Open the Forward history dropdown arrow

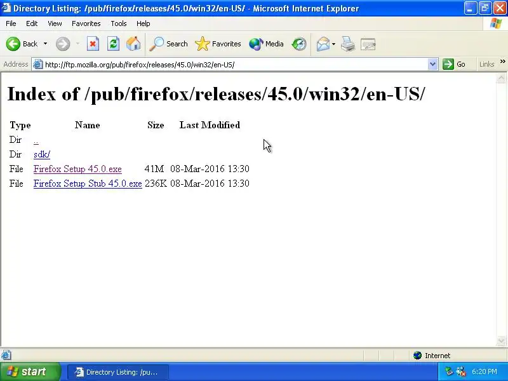point(77,44)
